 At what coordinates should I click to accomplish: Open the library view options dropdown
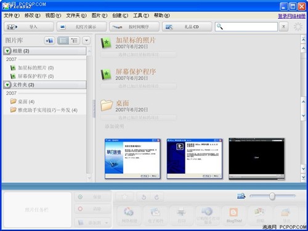[x=86, y=41]
